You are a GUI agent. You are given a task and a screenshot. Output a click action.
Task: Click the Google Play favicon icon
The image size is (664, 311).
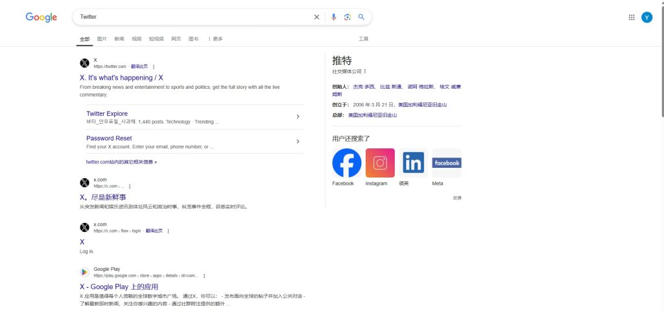[x=85, y=272]
